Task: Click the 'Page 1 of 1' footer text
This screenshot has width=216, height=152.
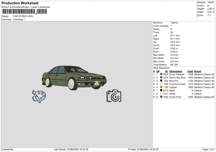Action: pos(208,149)
